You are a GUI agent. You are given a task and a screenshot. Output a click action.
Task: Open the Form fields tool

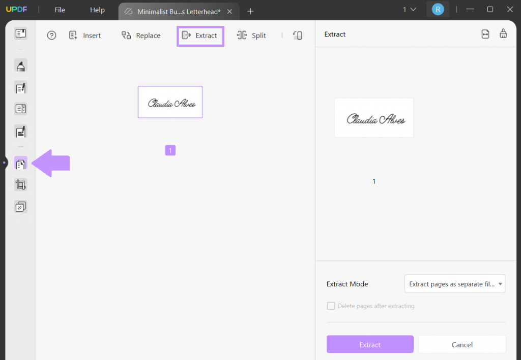click(x=20, y=109)
